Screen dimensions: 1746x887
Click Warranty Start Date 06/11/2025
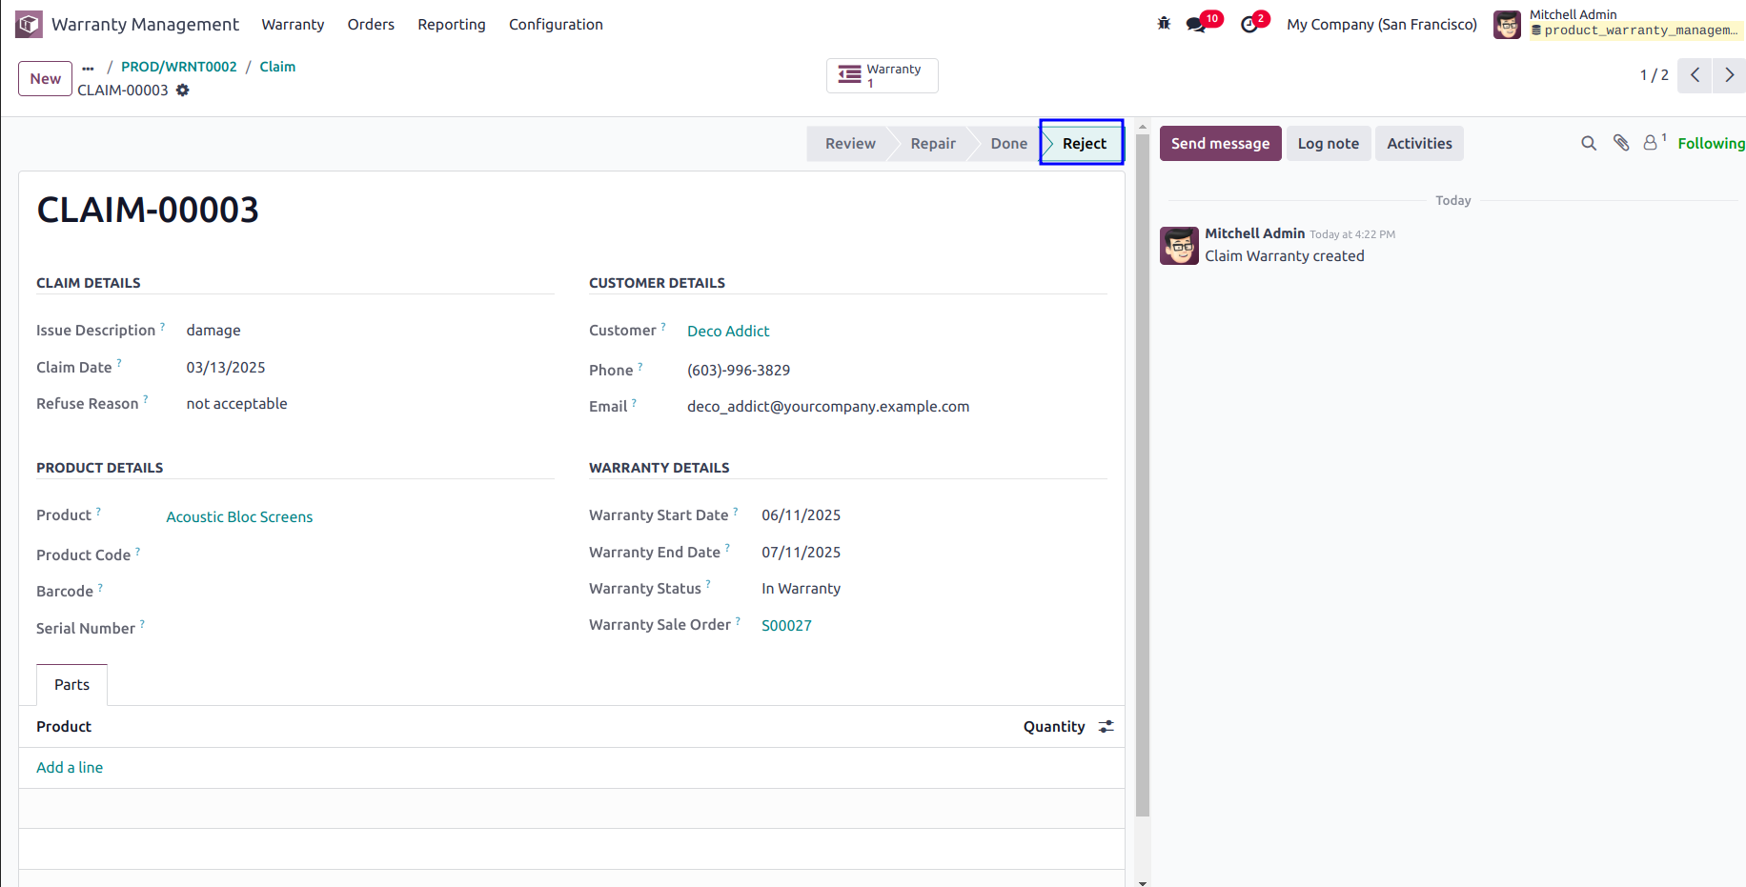pyautogui.click(x=801, y=515)
